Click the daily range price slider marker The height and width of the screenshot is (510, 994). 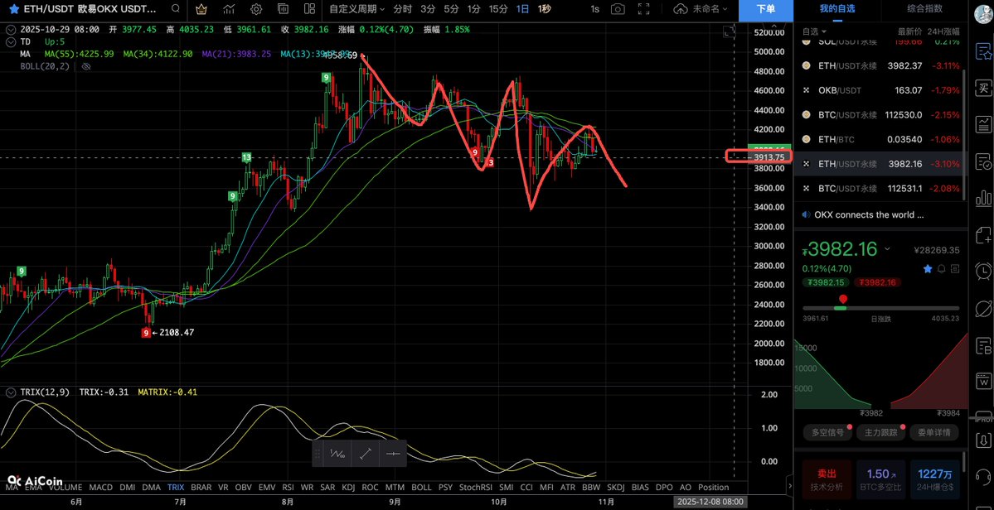[843, 299]
